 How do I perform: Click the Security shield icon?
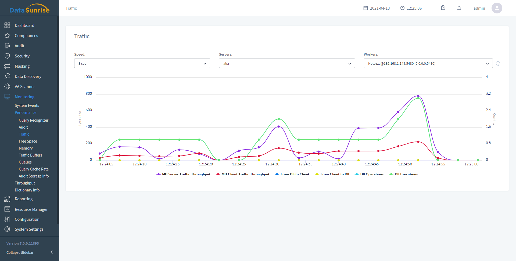[7, 56]
